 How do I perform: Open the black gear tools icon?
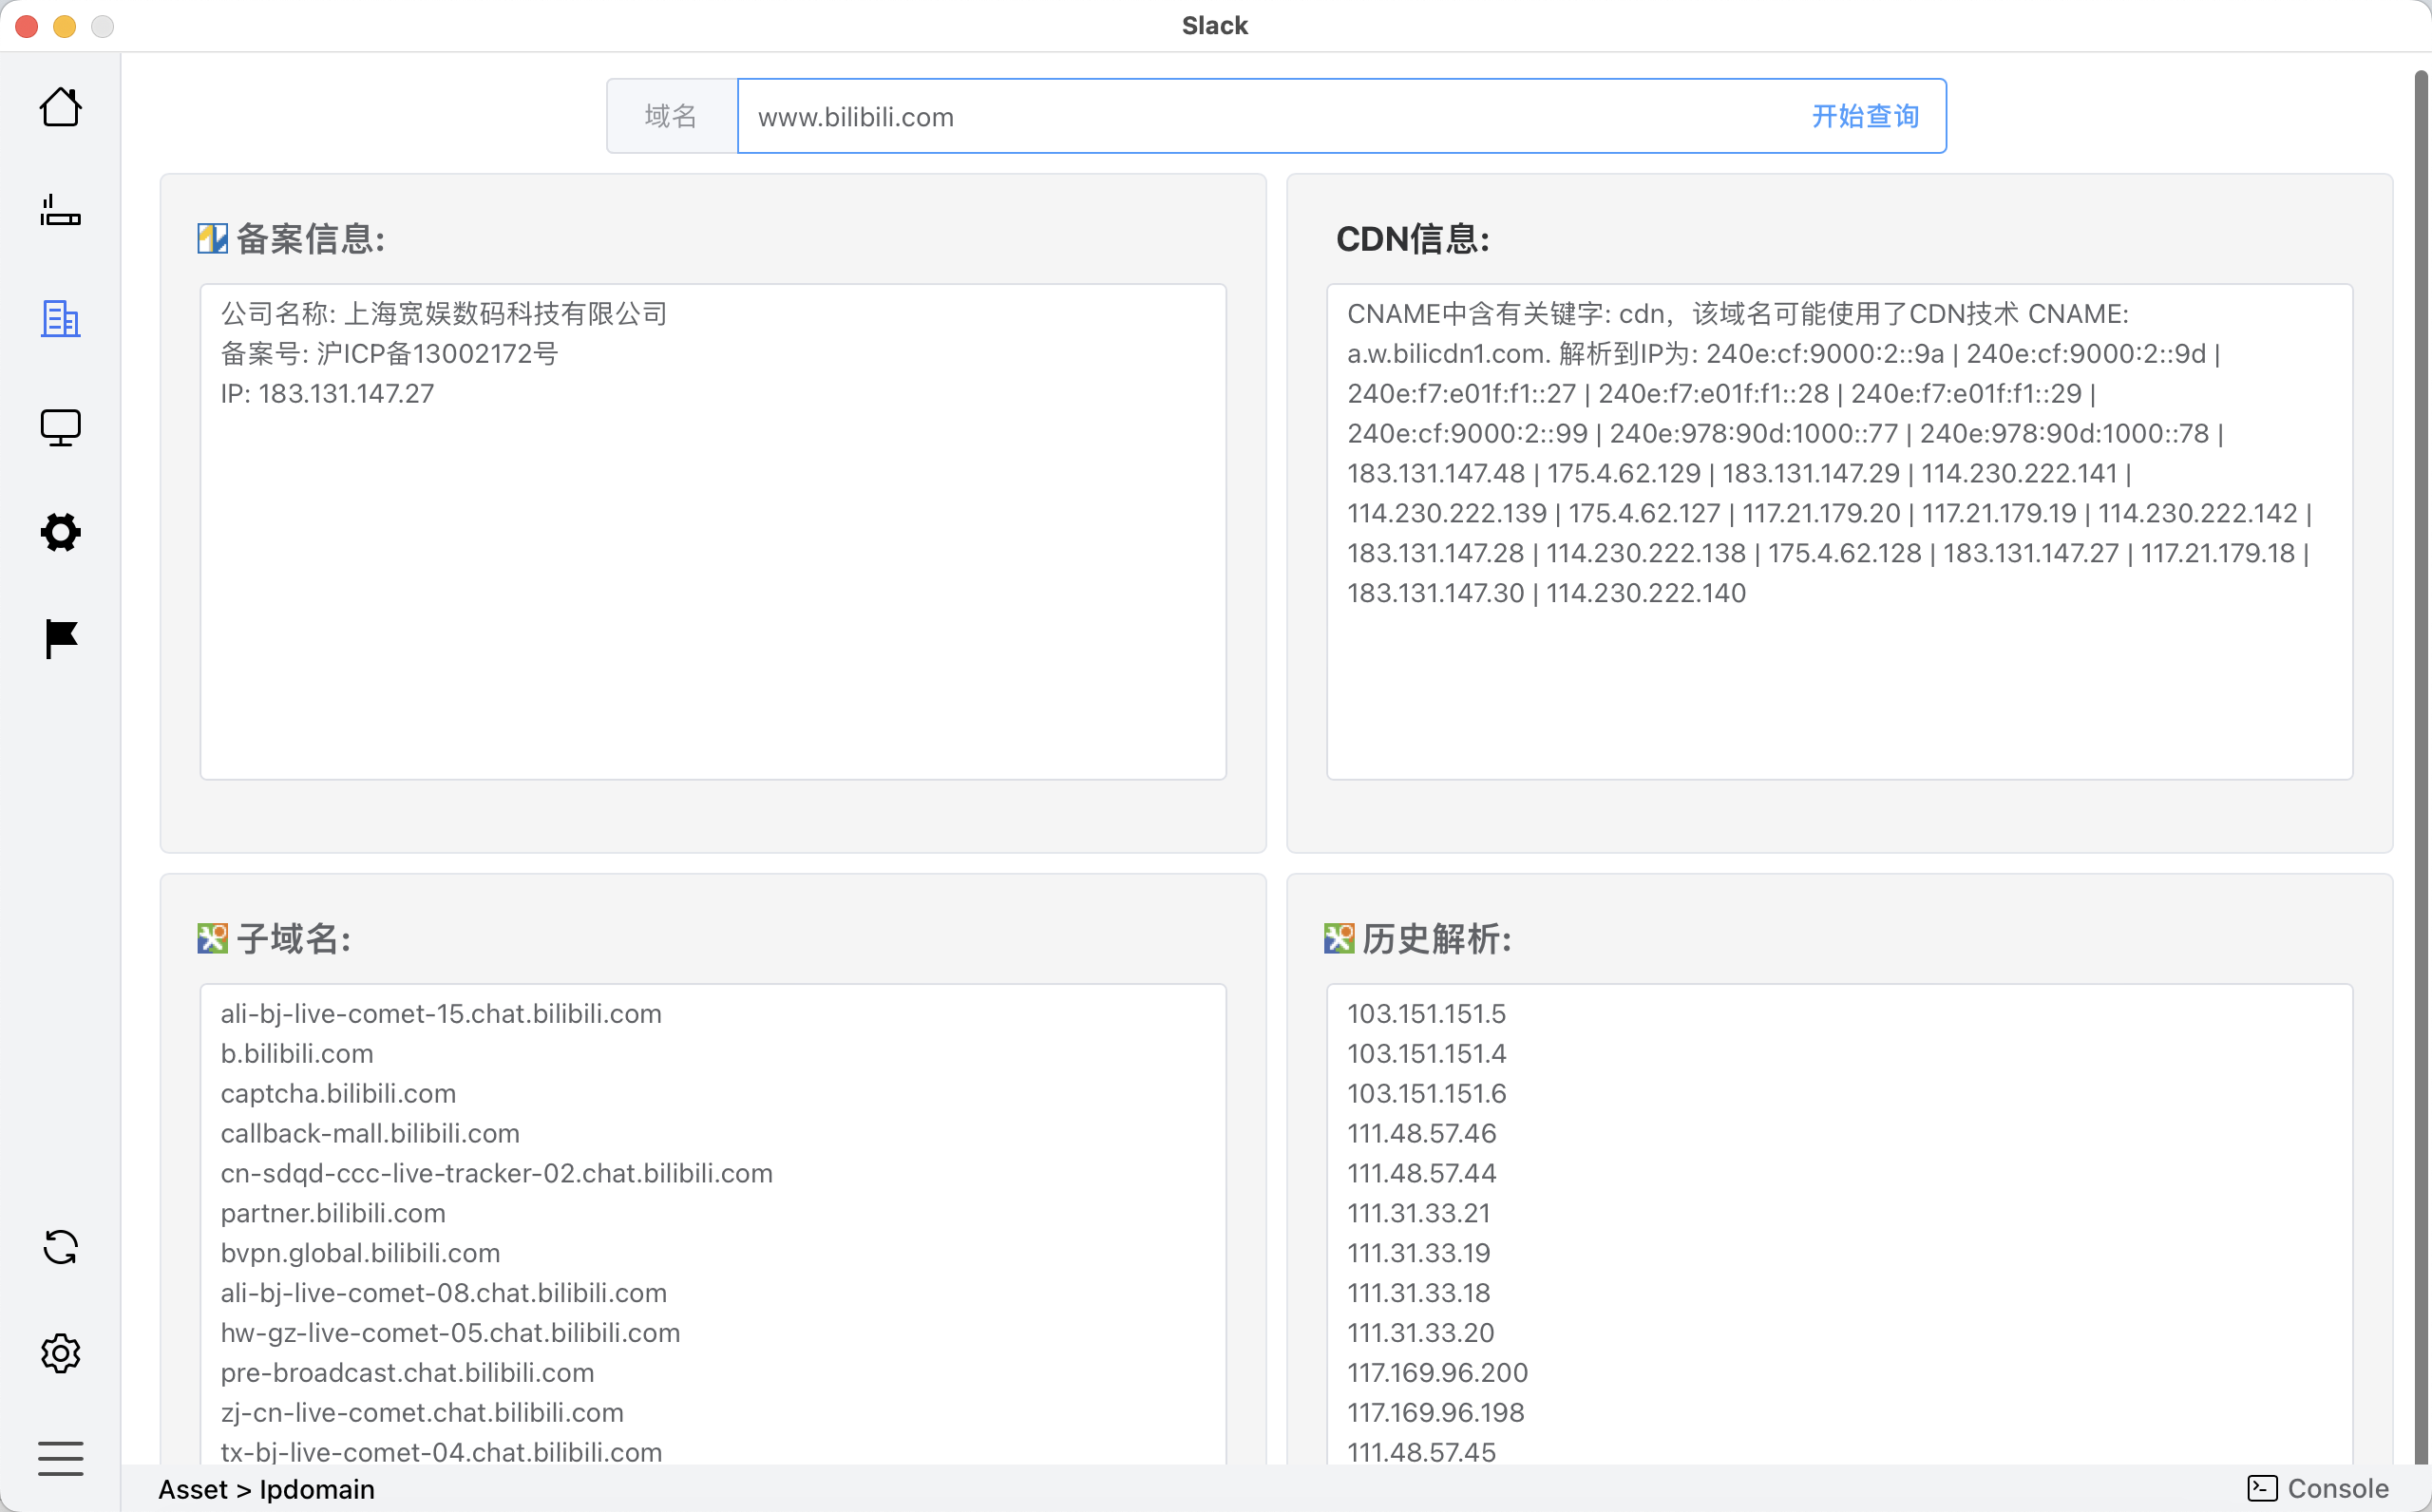60,532
